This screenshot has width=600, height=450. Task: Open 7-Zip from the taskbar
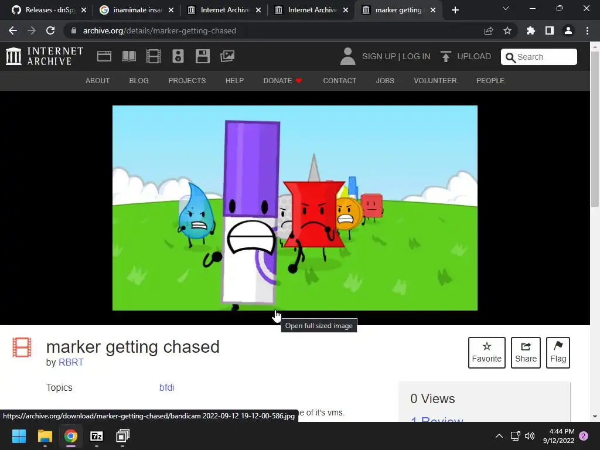coord(97,436)
